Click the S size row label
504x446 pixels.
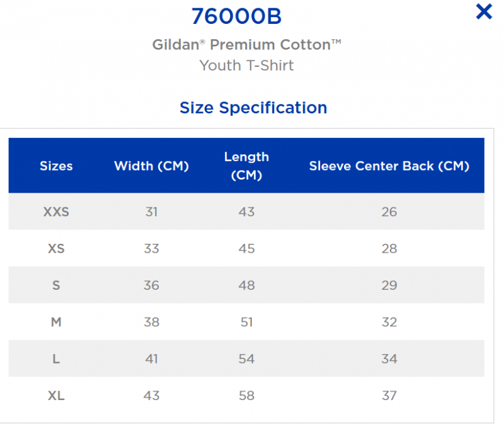(56, 285)
